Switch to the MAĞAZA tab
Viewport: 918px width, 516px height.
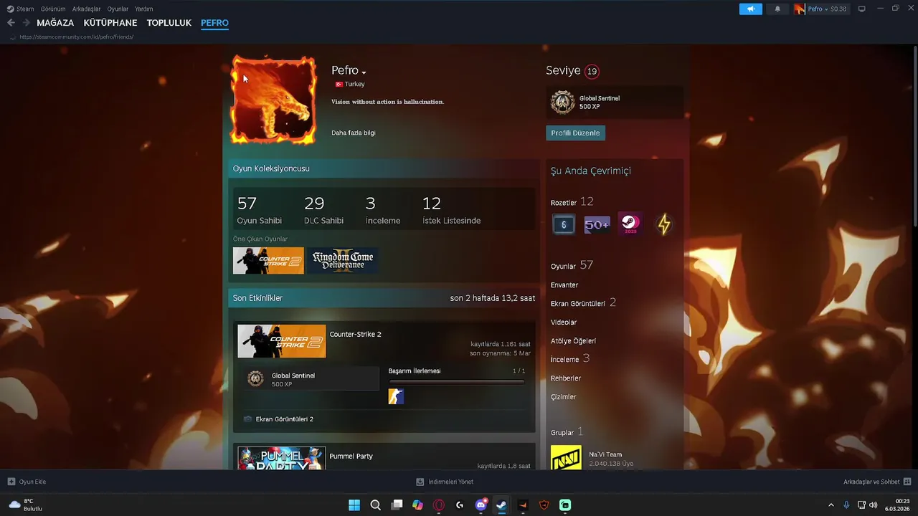click(x=55, y=23)
